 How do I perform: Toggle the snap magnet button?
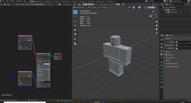click(116, 4)
